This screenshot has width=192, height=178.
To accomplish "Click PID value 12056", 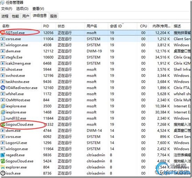I will pos(48,33).
